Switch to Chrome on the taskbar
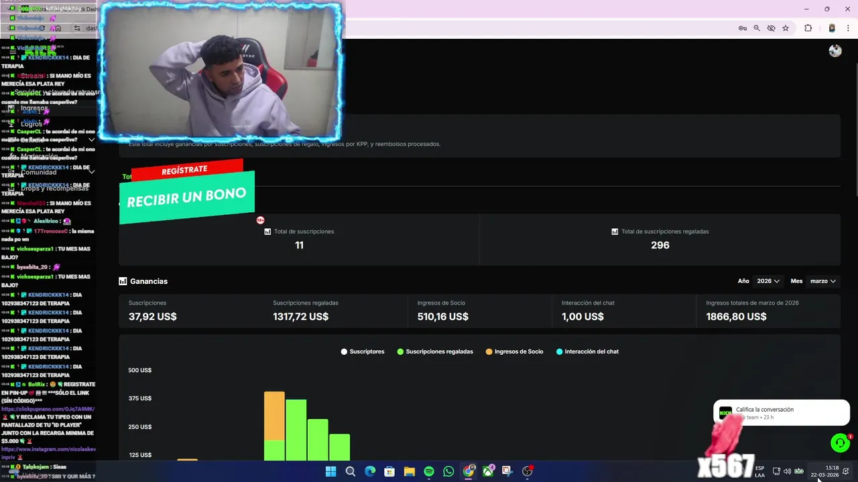This screenshot has width=858, height=482. tap(469, 471)
